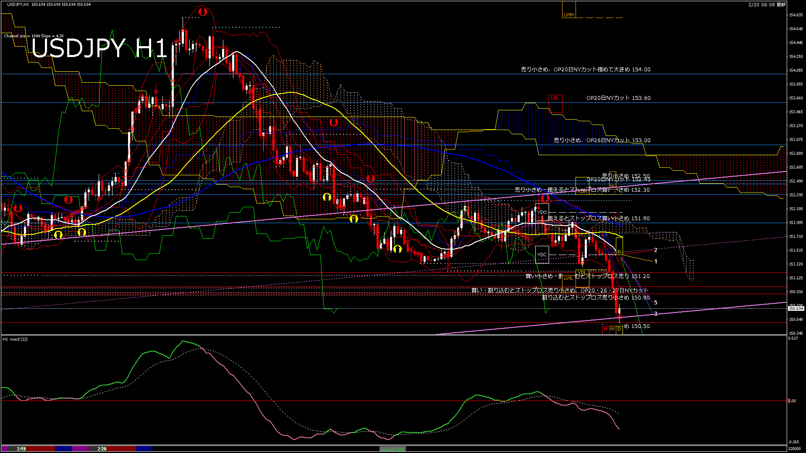This screenshot has width=806, height=453.
Task: Click the 150.90 ストップロス売り小さめ label
Action: point(596,298)
